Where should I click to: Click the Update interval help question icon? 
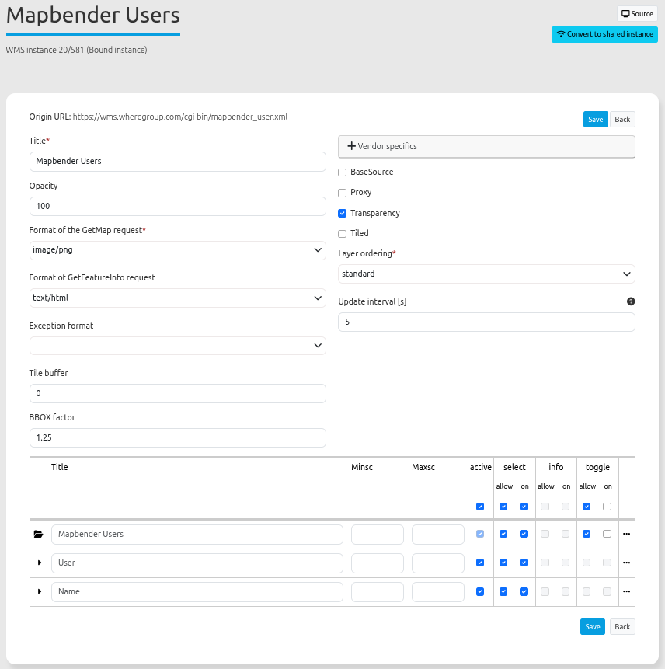631,301
